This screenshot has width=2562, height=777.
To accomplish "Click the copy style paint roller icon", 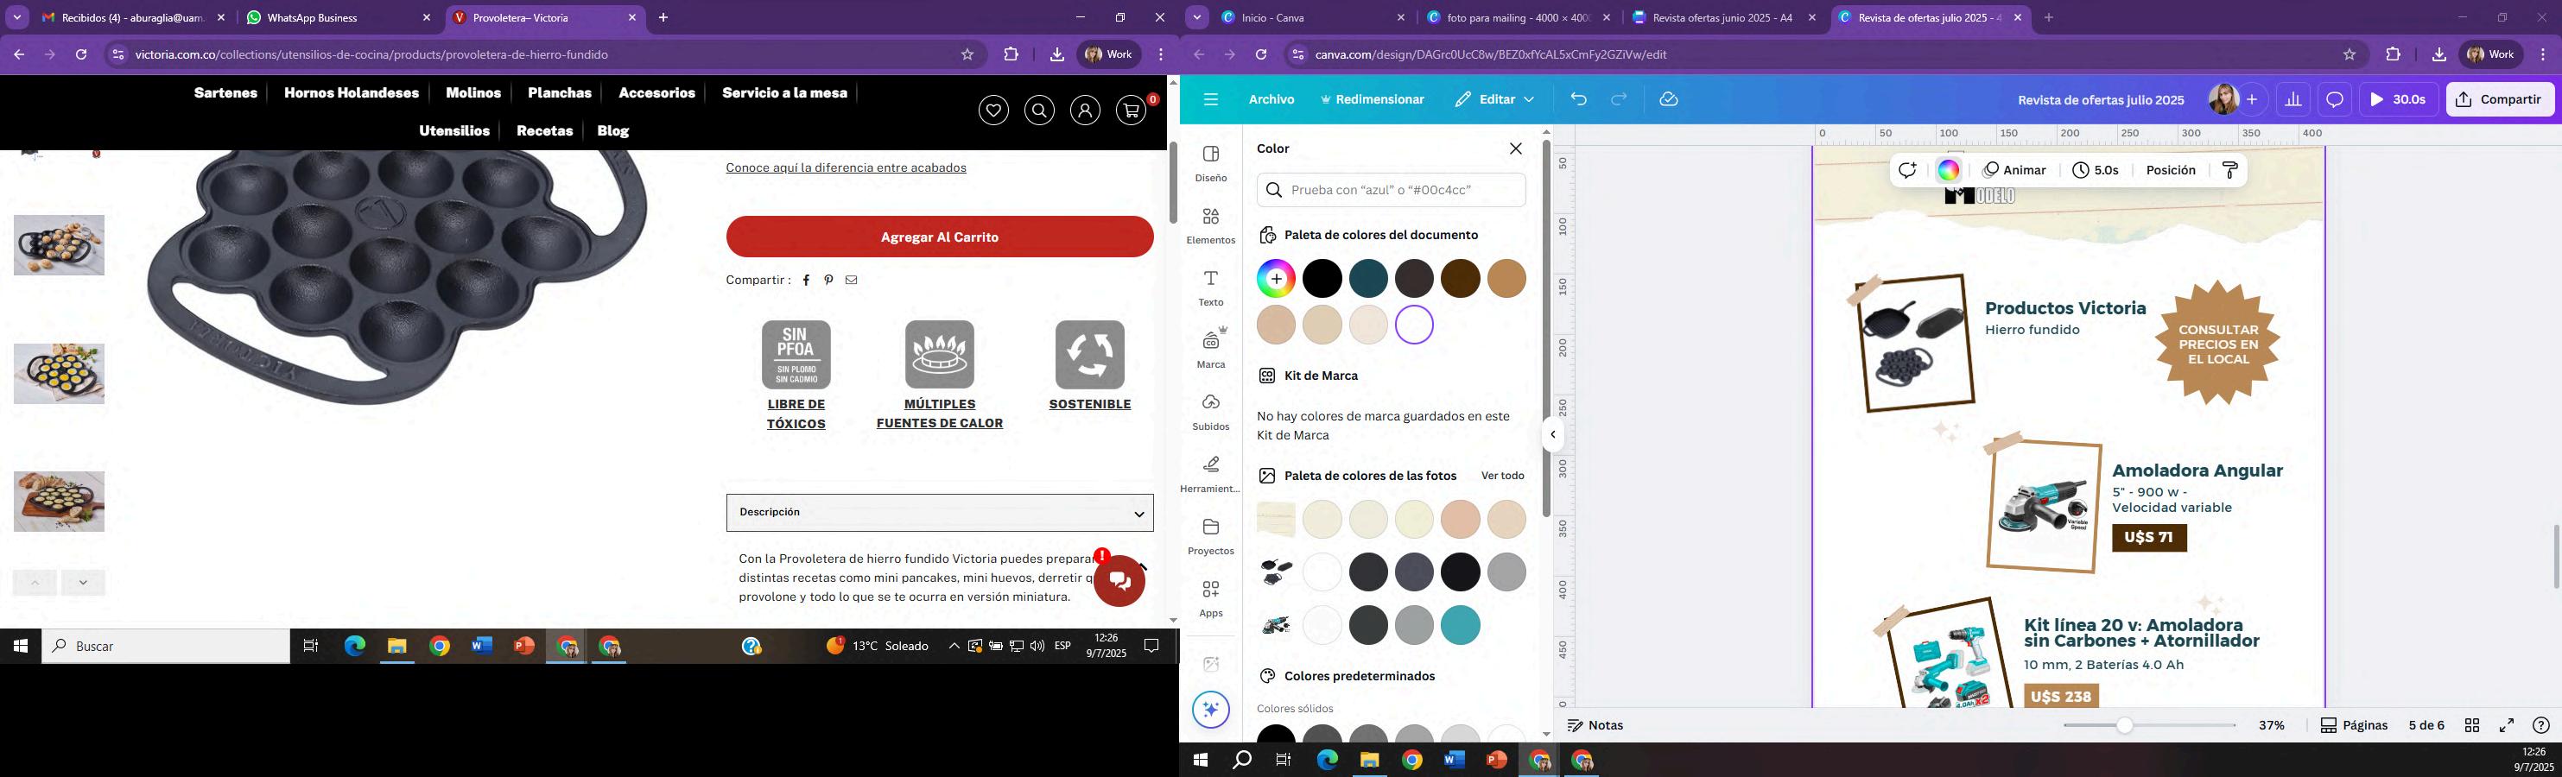I will [x=2229, y=171].
